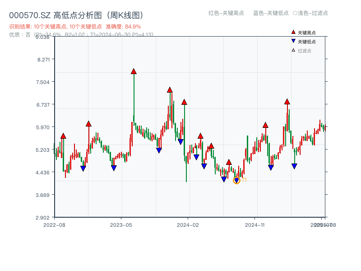Click the red triangle marker at the highest peak
The width and height of the screenshot is (361, 271).
[x=134, y=70]
